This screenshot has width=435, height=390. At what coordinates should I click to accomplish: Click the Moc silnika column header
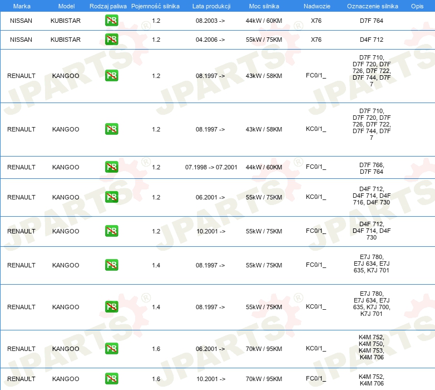coord(264,6)
